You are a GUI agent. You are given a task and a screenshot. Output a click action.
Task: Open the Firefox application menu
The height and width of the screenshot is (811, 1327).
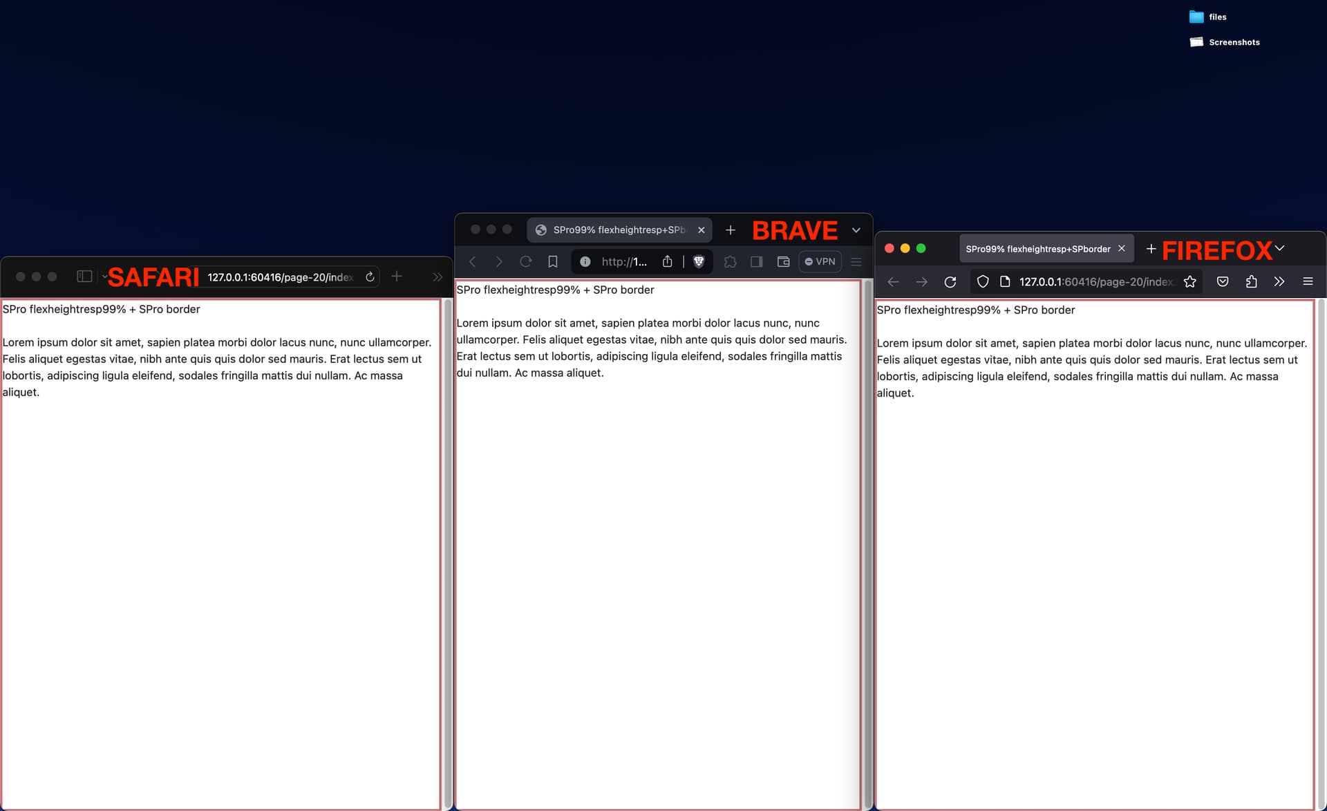point(1308,281)
